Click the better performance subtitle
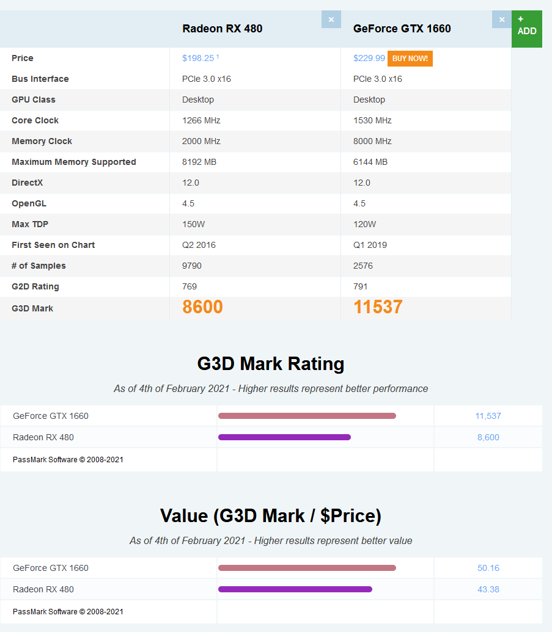 (271, 388)
